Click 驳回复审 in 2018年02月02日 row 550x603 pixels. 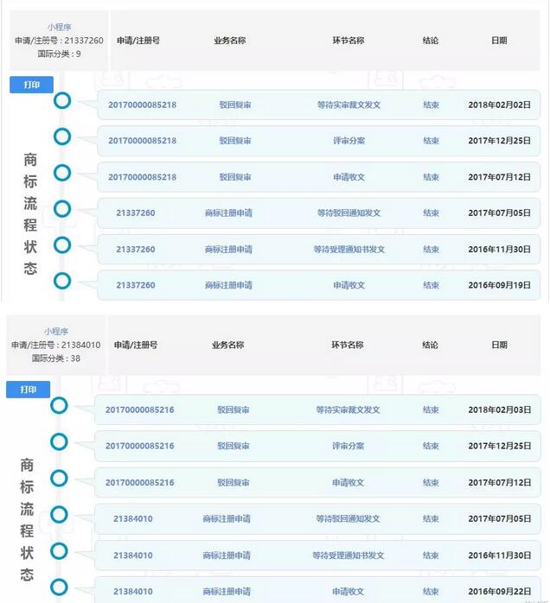(x=235, y=105)
